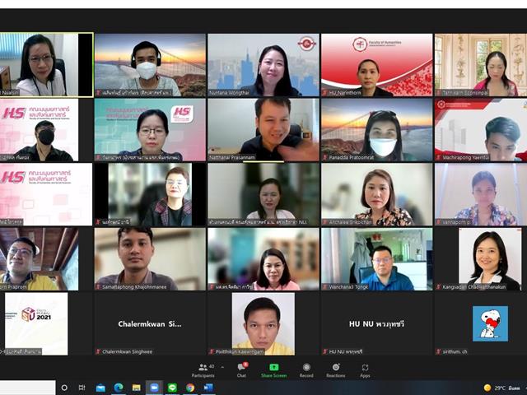Open Zoom Apps
The image size is (527, 395).
(365, 371)
